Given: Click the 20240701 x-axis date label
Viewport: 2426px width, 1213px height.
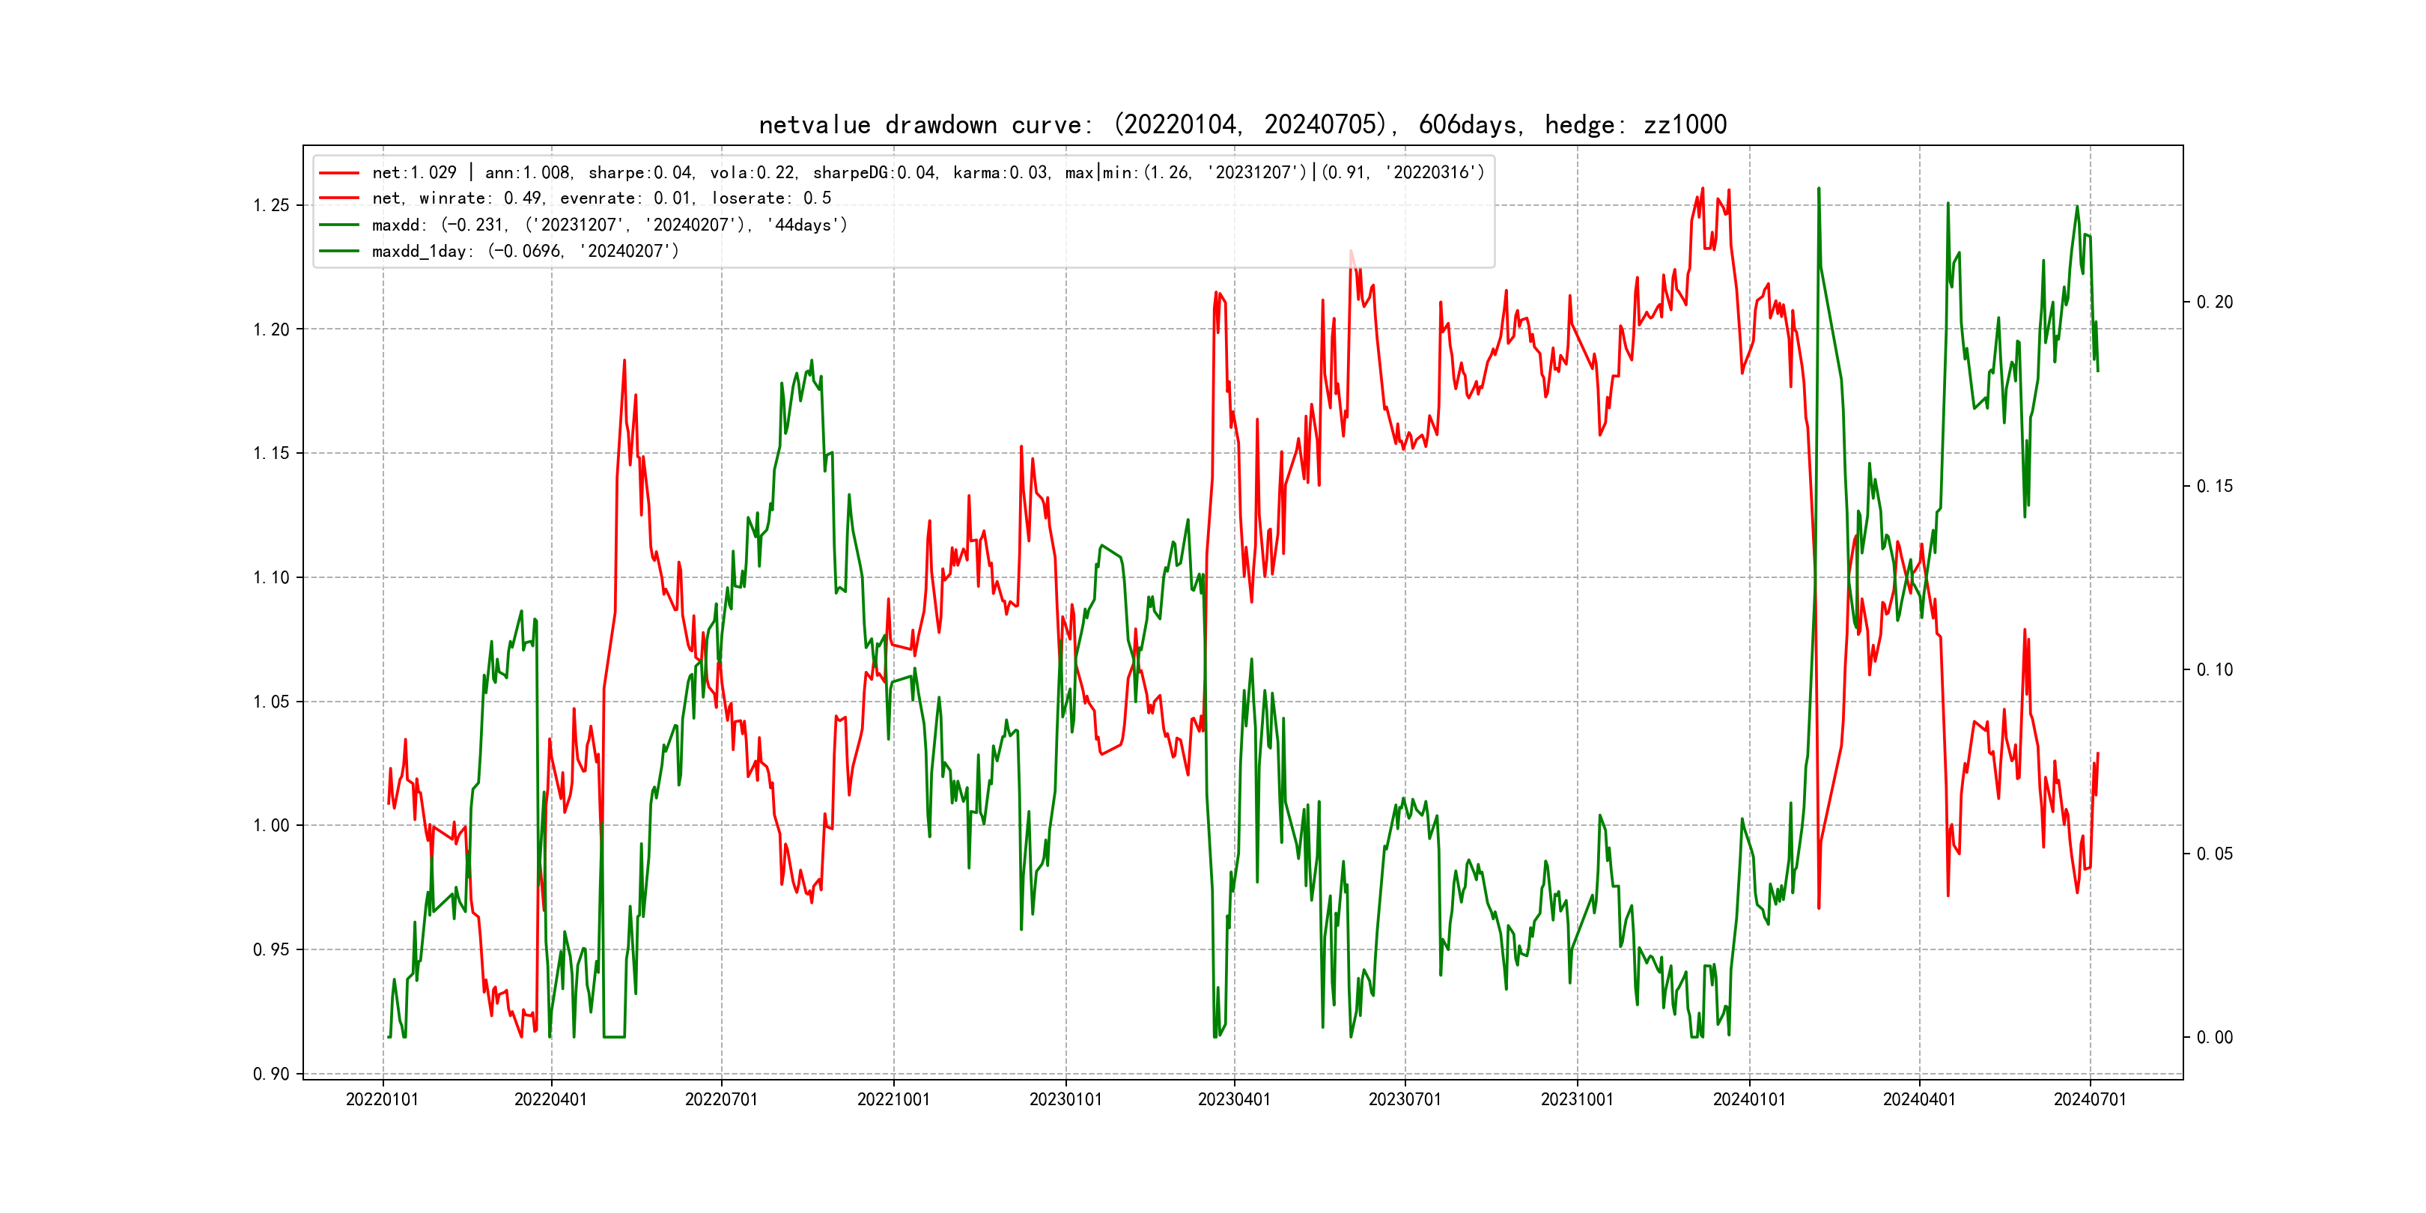Looking at the screenshot, I should coord(2090,1099).
